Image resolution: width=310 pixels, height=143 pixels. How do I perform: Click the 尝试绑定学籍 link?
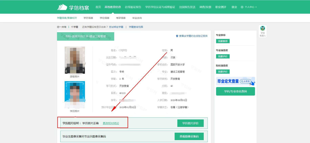pos(116,27)
